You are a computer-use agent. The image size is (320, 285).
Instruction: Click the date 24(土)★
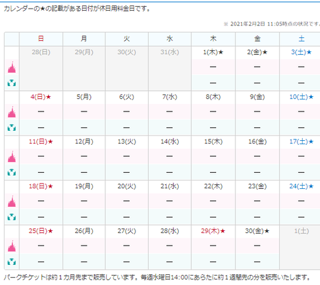click(301, 186)
